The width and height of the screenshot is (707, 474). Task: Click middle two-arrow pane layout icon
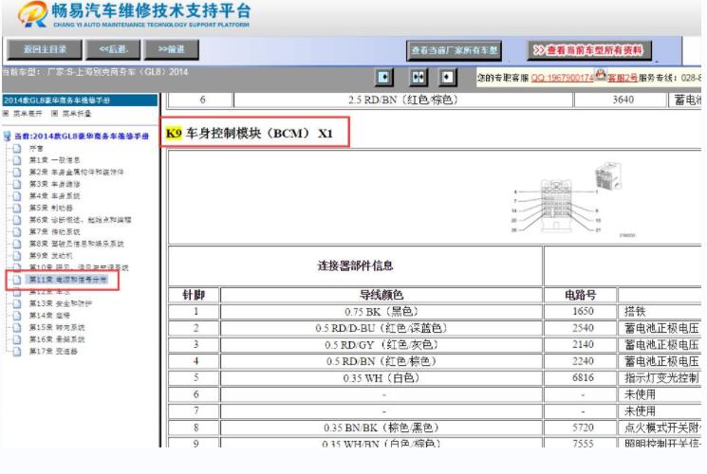tap(419, 77)
